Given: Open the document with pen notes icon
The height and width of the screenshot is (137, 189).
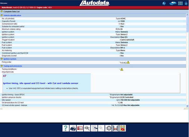Looking at the screenshot, I should coord(94,128).
